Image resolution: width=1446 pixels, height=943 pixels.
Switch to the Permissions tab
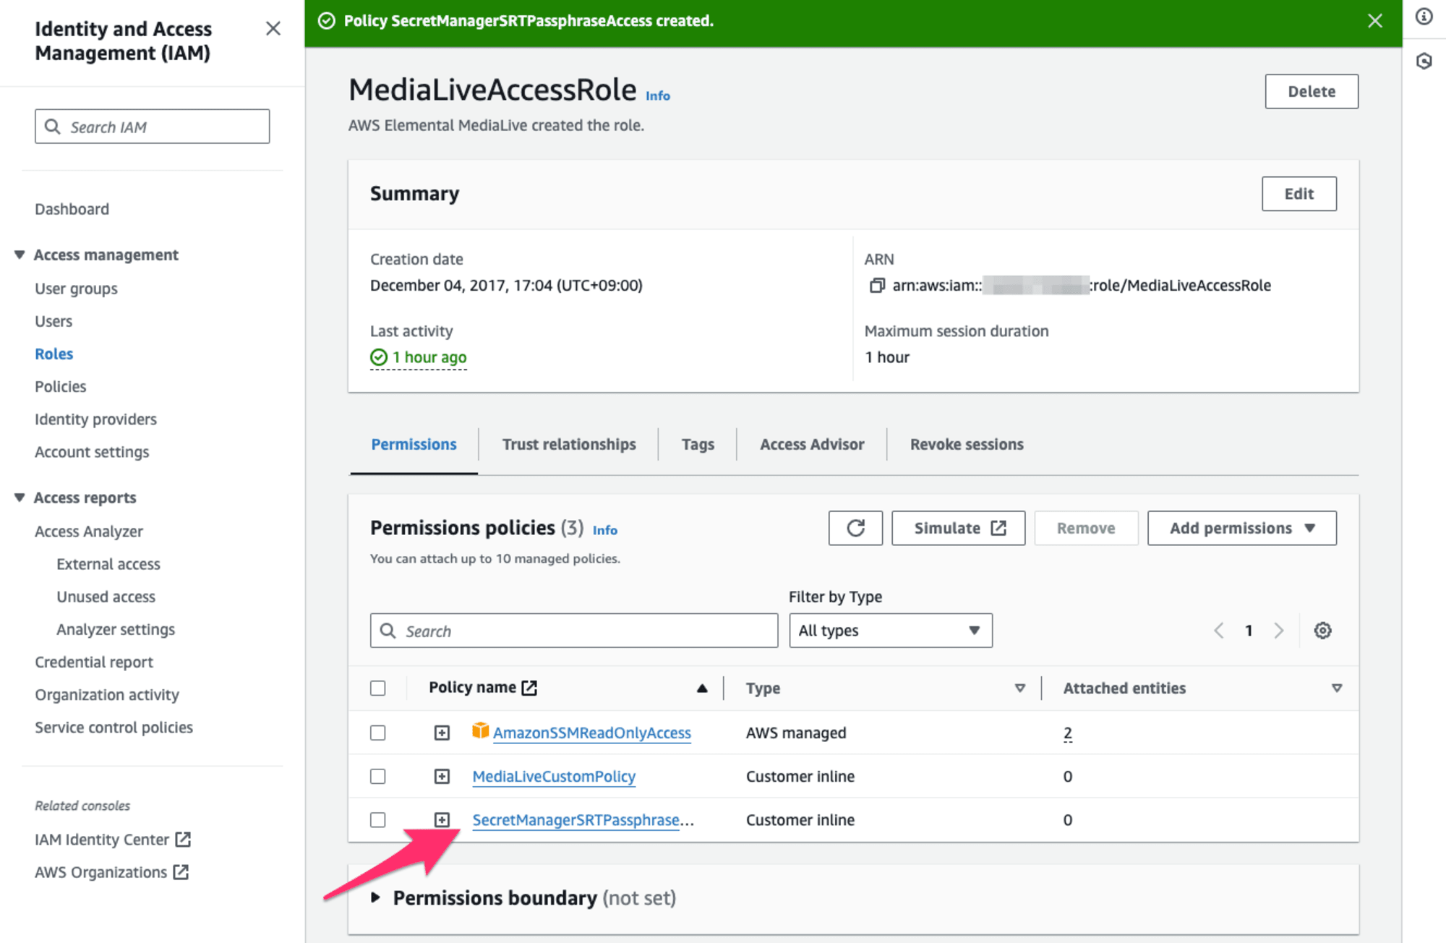coord(414,444)
